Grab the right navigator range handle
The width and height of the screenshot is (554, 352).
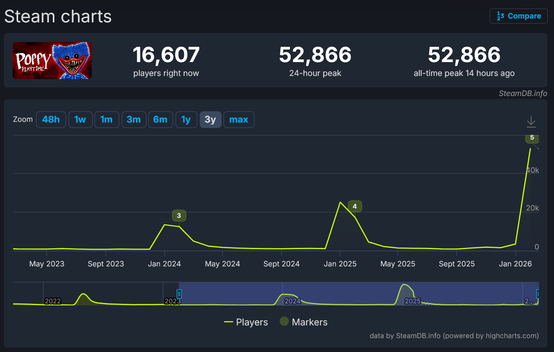(x=537, y=294)
